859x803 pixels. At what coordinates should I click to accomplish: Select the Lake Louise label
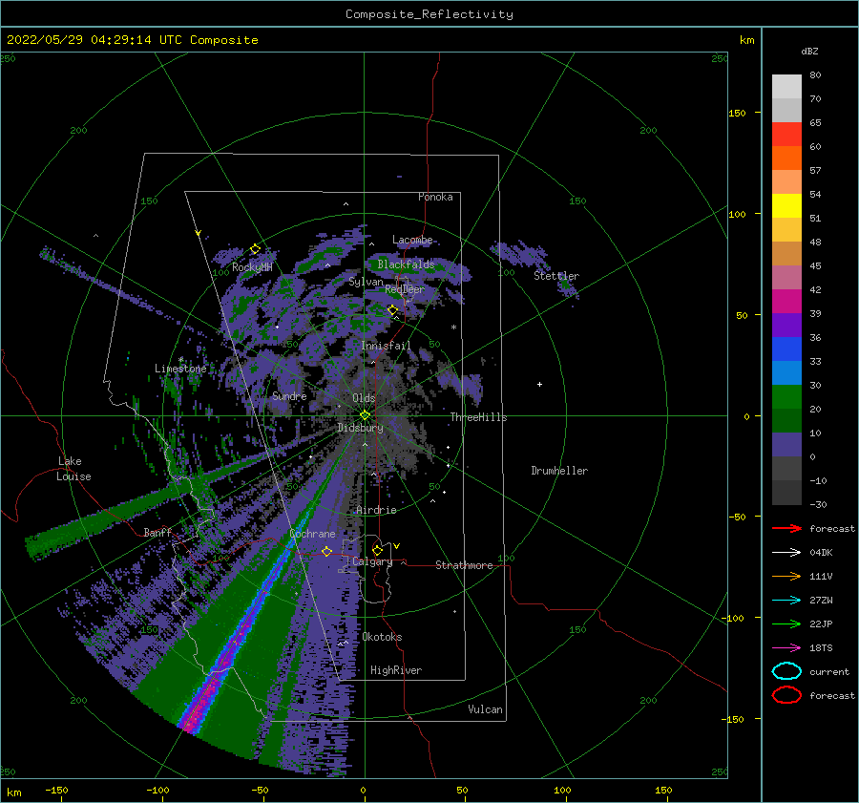coord(73,469)
